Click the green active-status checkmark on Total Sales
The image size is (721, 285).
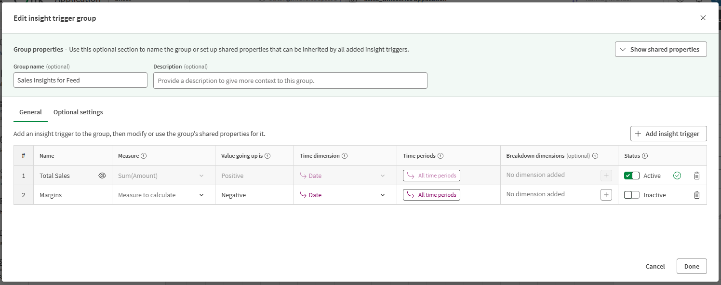tap(677, 175)
